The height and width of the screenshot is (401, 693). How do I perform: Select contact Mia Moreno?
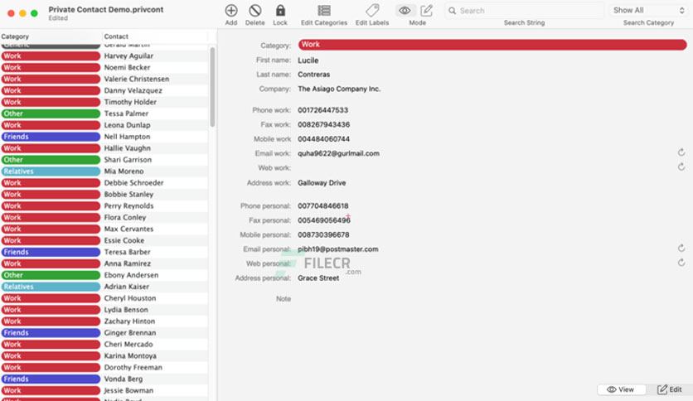coord(124,172)
